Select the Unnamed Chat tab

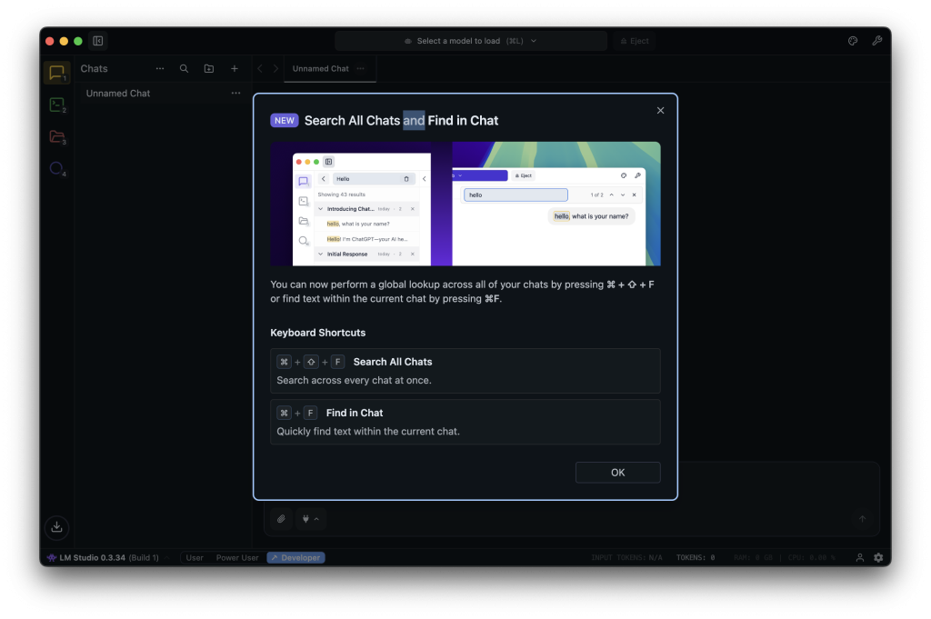click(x=320, y=68)
